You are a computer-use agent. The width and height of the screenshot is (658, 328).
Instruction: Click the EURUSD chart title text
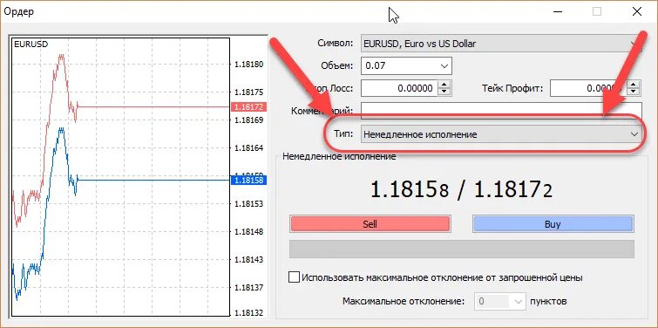(31, 44)
